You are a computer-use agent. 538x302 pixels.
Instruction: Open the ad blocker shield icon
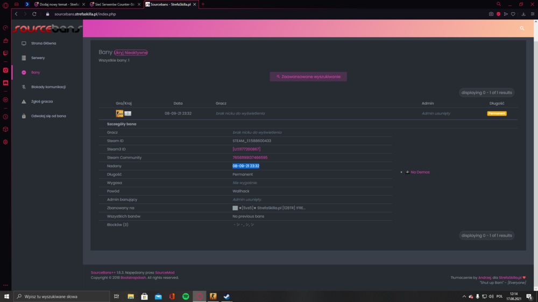coord(499,14)
